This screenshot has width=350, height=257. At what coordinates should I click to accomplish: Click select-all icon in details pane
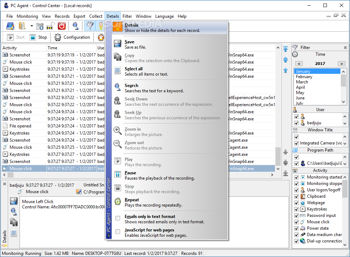click(x=14, y=233)
